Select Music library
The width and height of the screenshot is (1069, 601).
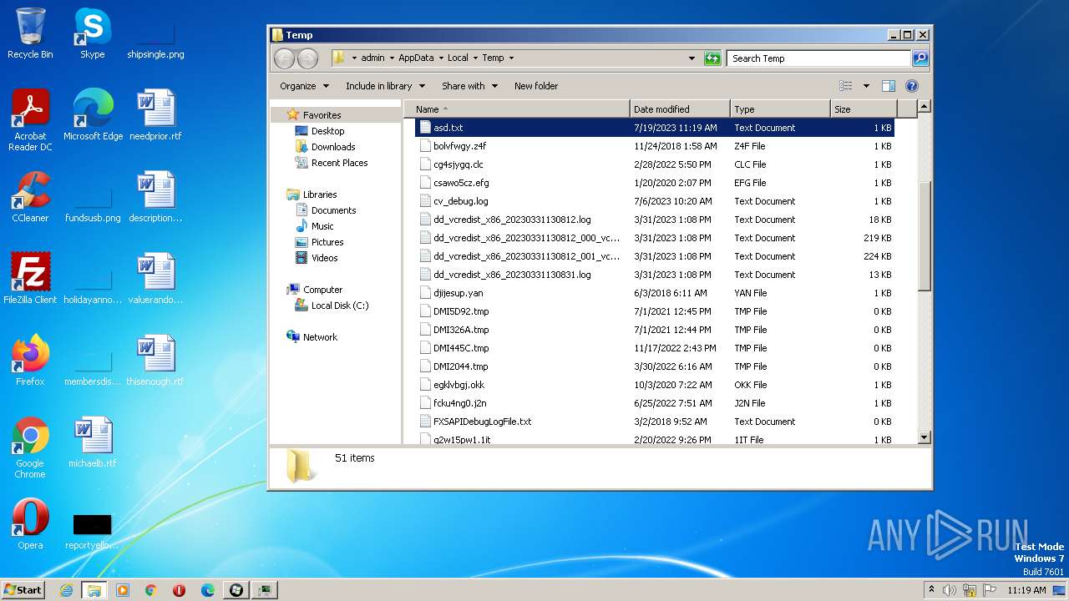coord(322,226)
